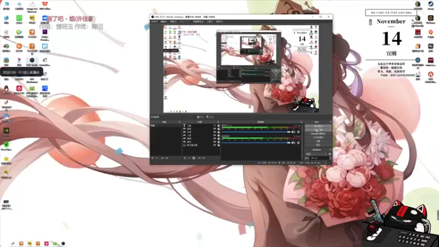Viewport: 439px width, 247px height.
Task: Click the transition duration field
Action: point(319,158)
